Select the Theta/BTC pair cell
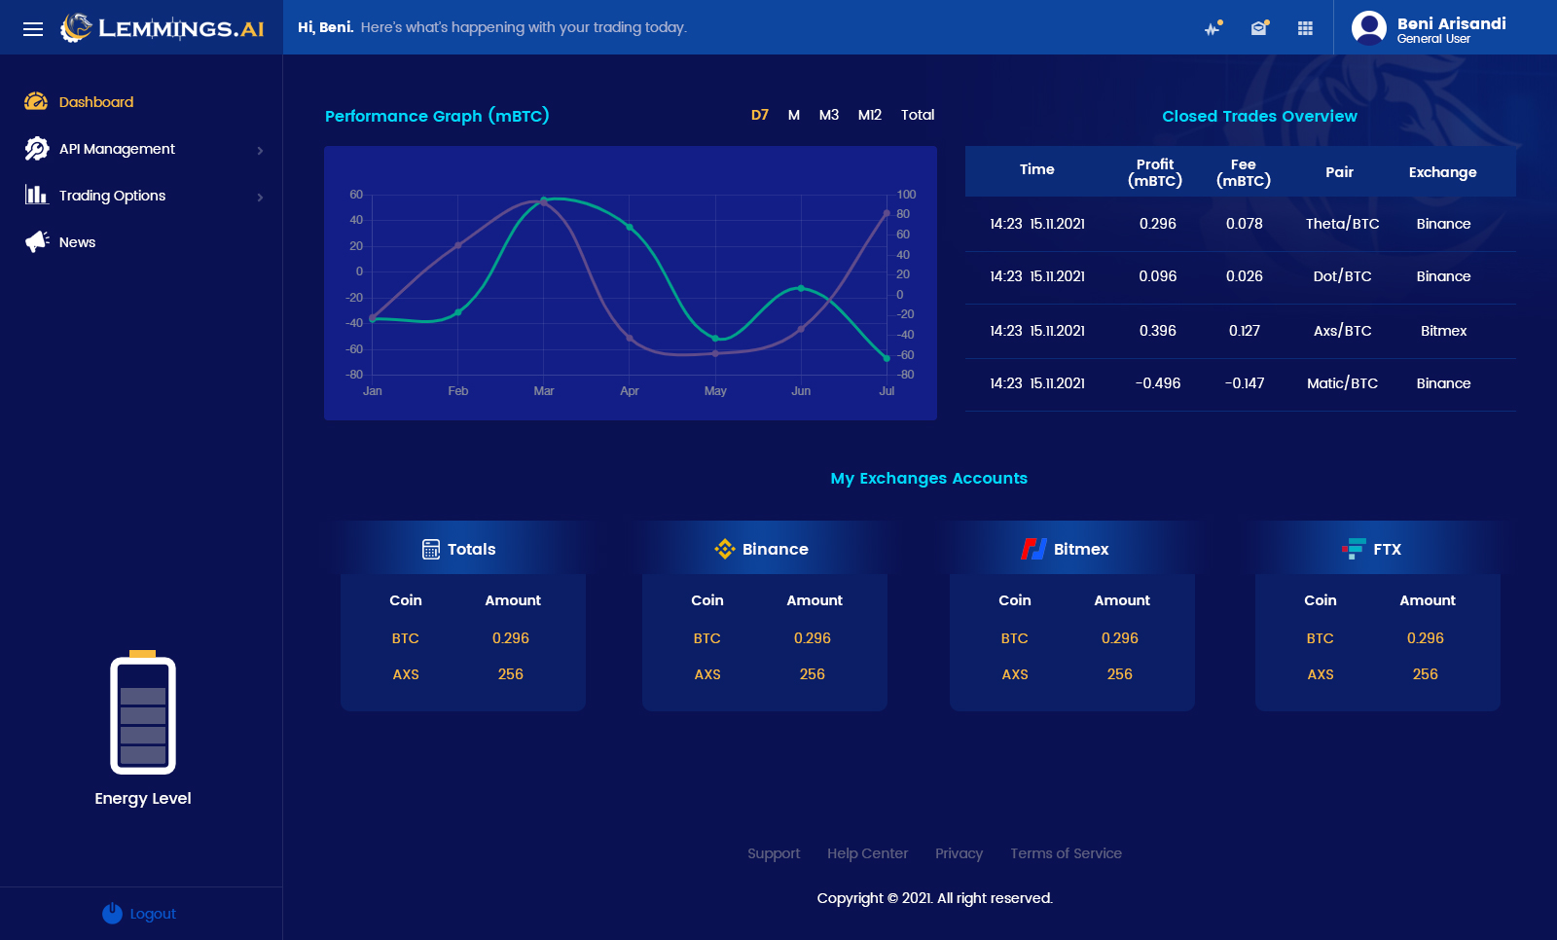 pos(1343,224)
